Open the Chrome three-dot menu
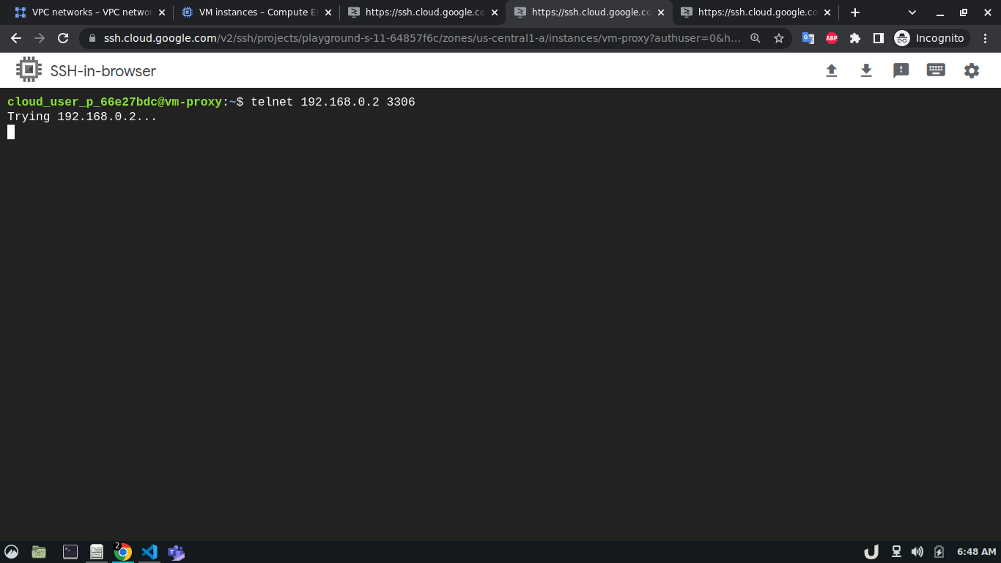The width and height of the screenshot is (1001, 563). point(986,38)
